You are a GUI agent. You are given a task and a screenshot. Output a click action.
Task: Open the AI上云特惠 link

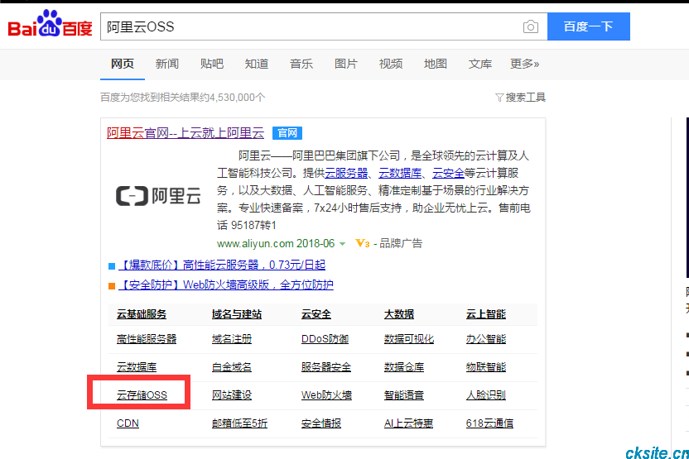408,423
